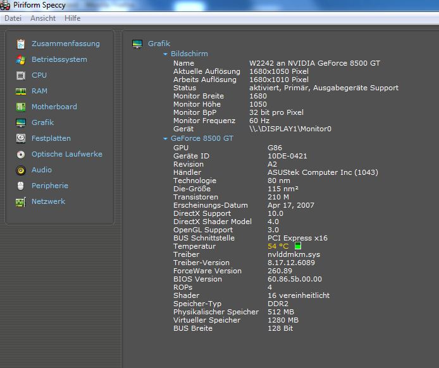
Task: Click the 210 M transistors value
Action: (x=278, y=197)
